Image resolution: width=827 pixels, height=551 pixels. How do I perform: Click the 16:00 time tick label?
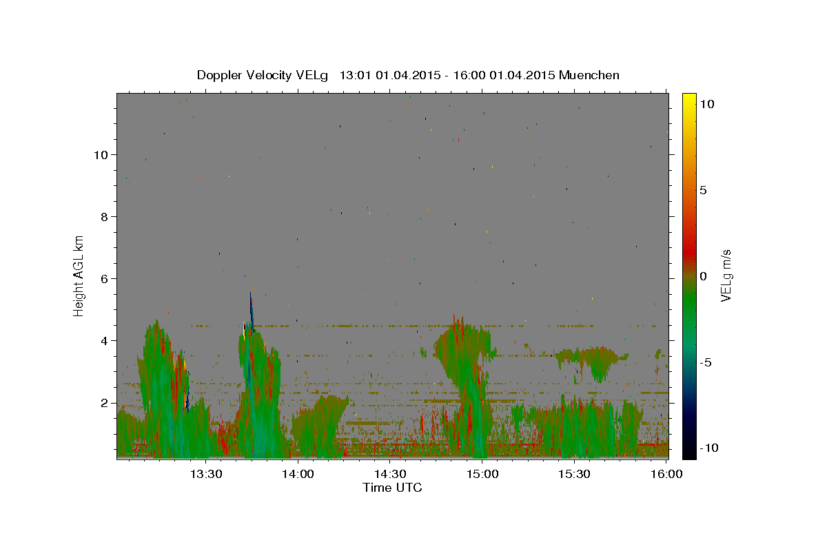pyautogui.click(x=666, y=474)
